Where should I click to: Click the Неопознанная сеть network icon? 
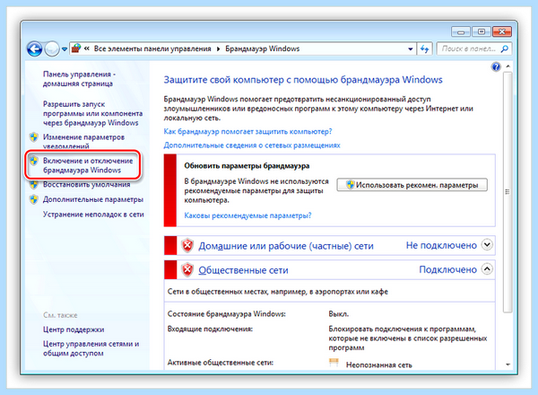tap(334, 363)
